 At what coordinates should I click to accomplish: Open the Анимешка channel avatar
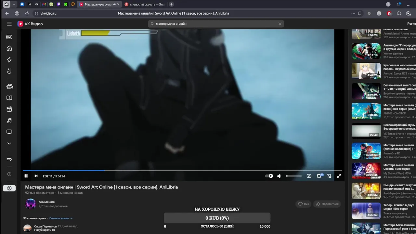point(31,204)
